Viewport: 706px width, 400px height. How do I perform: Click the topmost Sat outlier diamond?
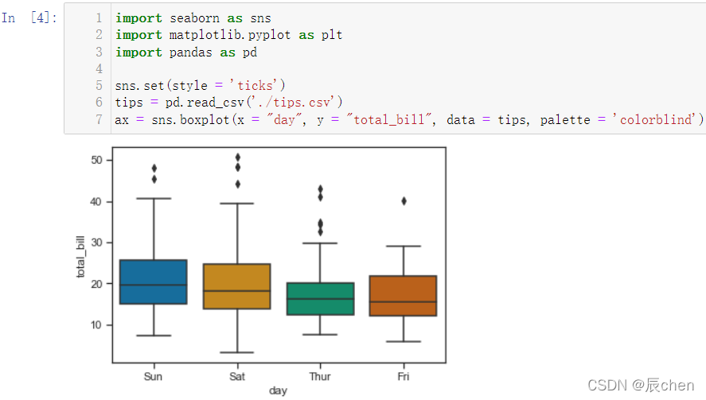[x=238, y=157]
